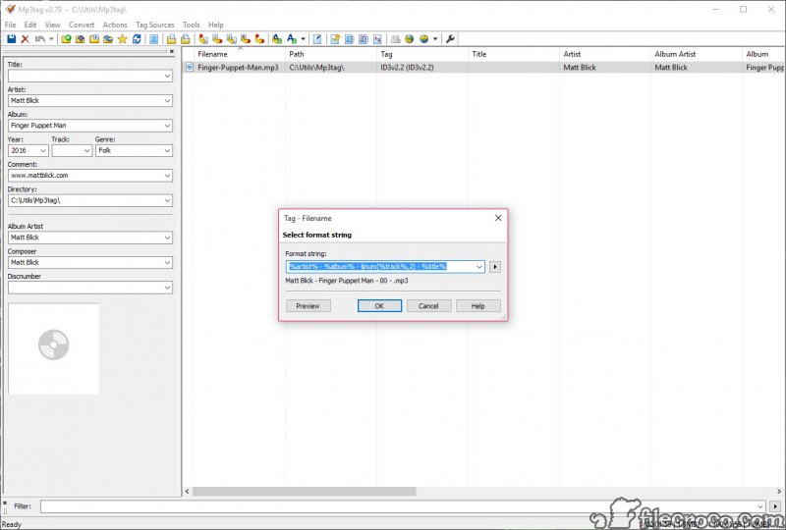The width and height of the screenshot is (786, 530).
Task: Click the yellow star favorites icon
Action: coord(122,39)
